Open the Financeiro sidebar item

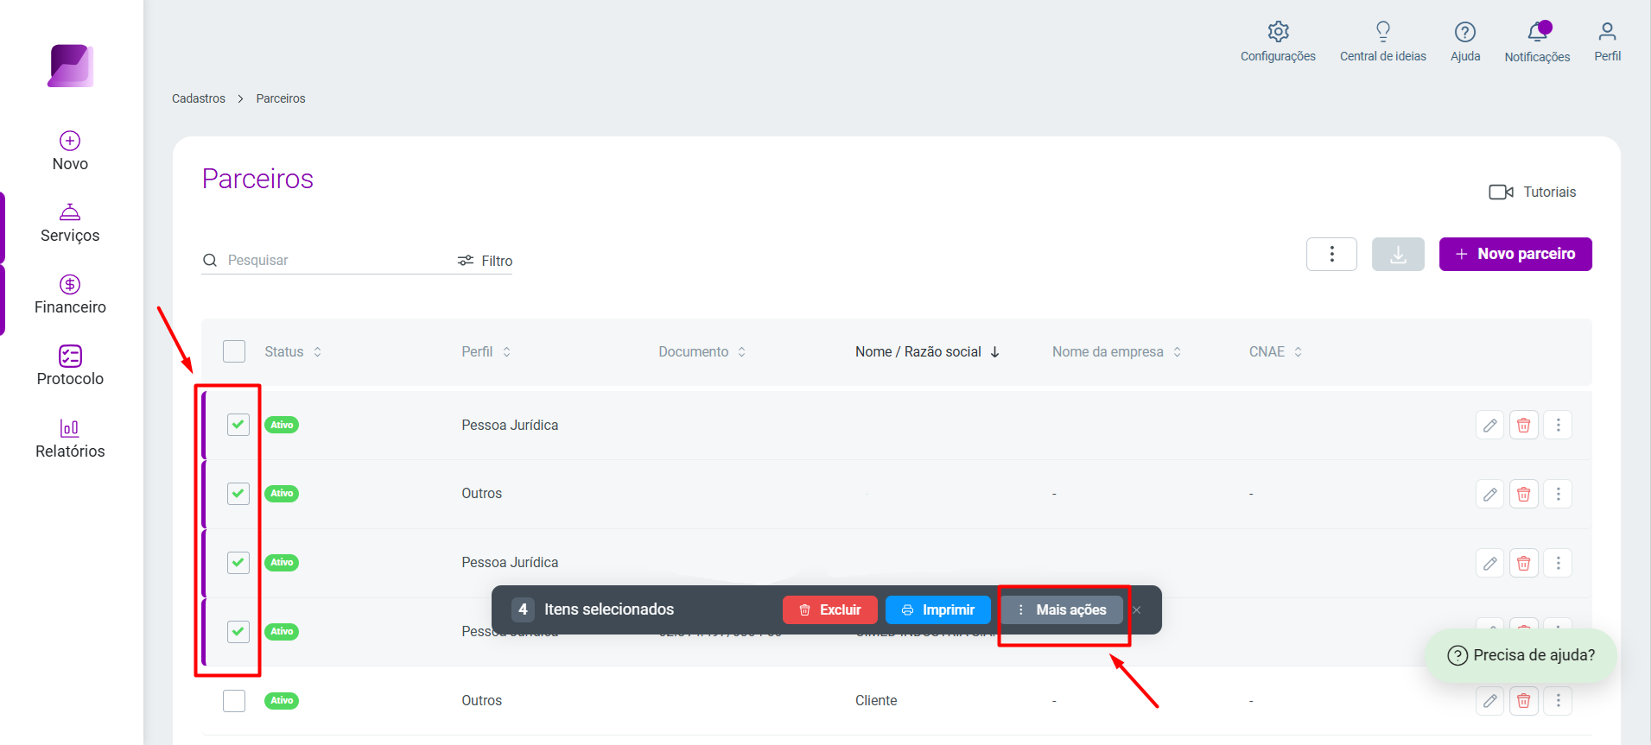(x=70, y=294)
